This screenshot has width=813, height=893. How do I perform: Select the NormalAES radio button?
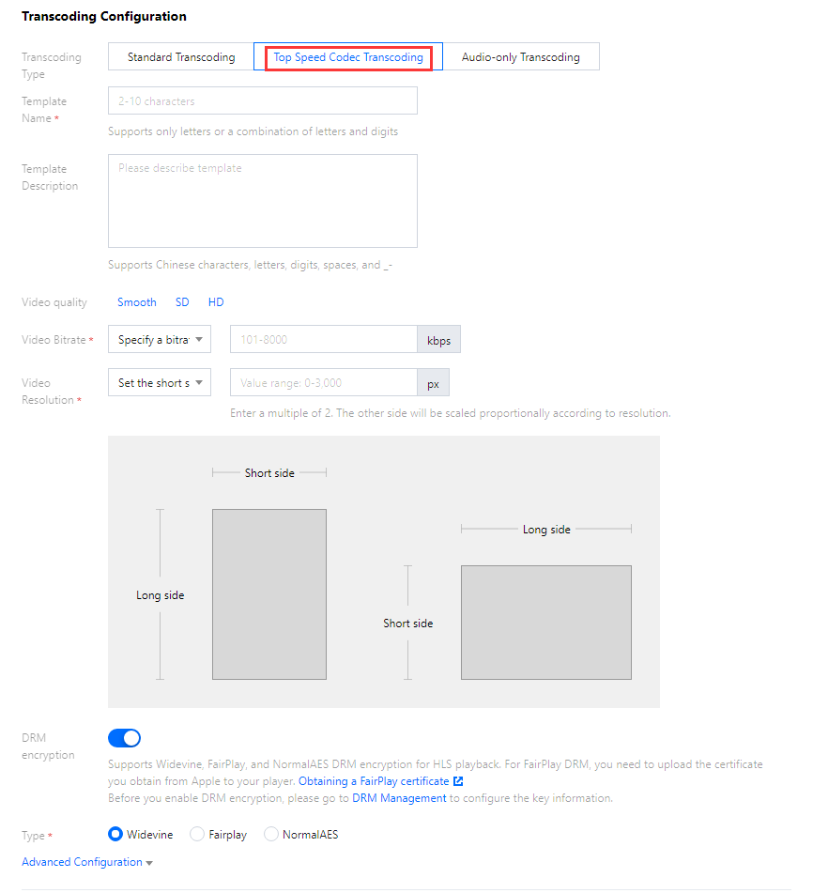tap(271, 835)
